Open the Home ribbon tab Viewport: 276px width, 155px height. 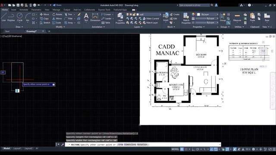(5, 9)
